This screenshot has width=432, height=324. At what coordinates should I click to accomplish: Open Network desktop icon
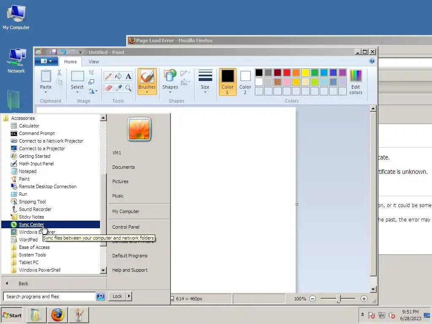[16, 61]
